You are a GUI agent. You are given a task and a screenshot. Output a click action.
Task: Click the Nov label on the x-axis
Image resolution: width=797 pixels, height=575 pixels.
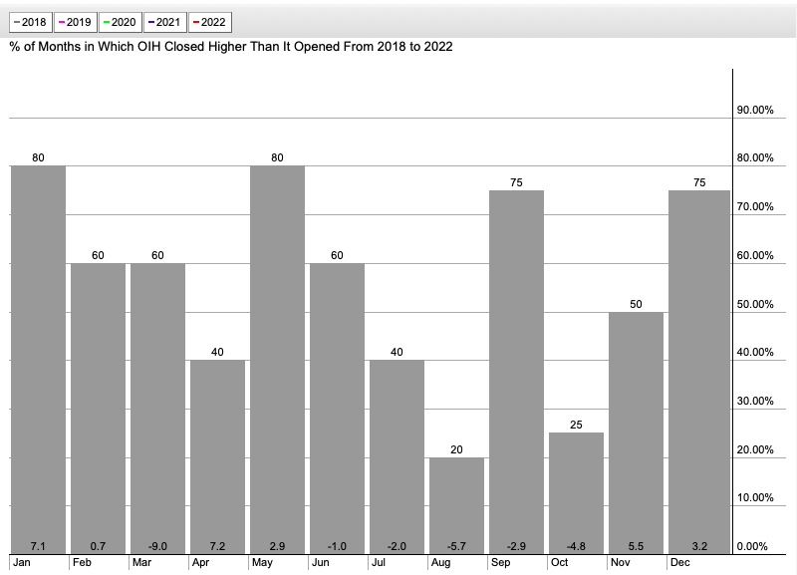click(x=621, y=562)
